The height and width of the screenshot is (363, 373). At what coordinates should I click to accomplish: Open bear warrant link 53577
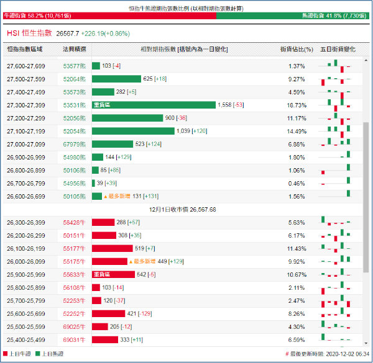(74, 66)
